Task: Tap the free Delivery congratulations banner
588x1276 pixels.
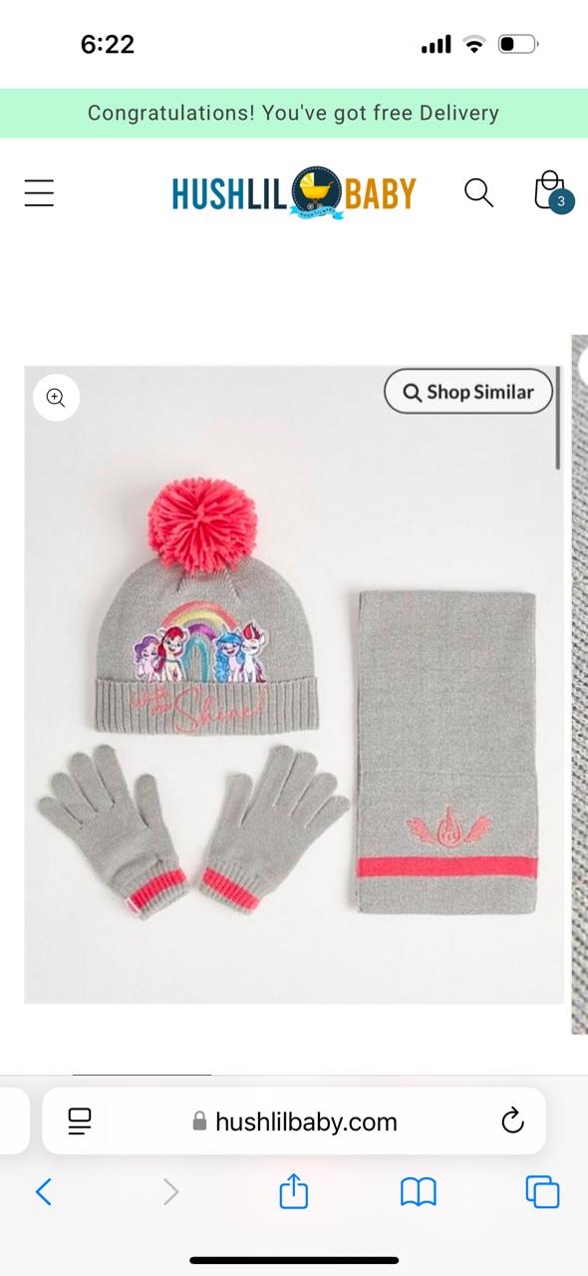Action: [x=294, y=113]
